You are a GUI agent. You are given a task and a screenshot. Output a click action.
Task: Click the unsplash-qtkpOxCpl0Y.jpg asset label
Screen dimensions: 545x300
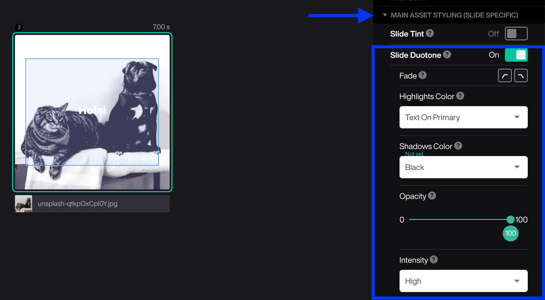[78, 204]
